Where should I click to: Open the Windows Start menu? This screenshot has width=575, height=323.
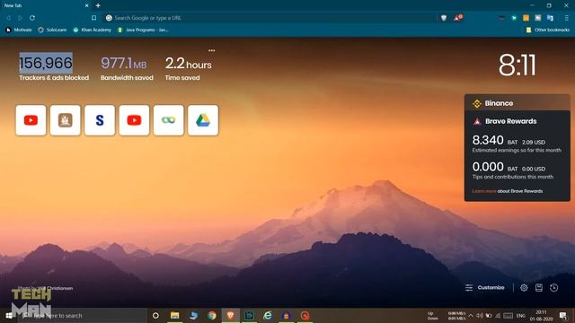(x=9, y=315)
